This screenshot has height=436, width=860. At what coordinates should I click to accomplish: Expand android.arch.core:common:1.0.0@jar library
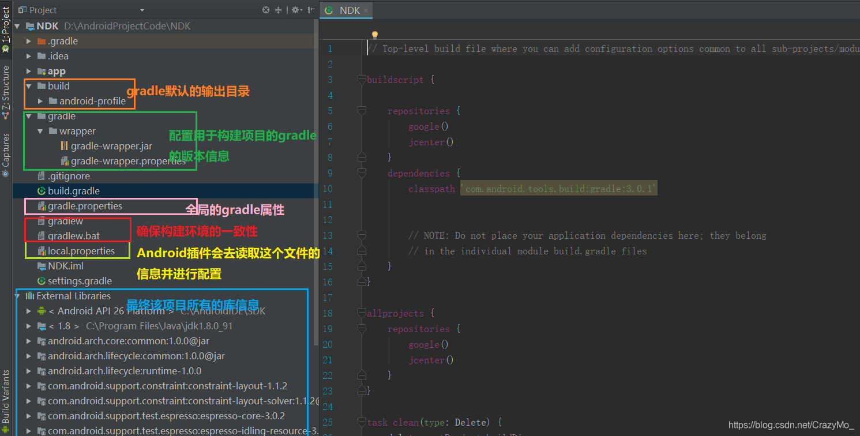click(29, 341)
